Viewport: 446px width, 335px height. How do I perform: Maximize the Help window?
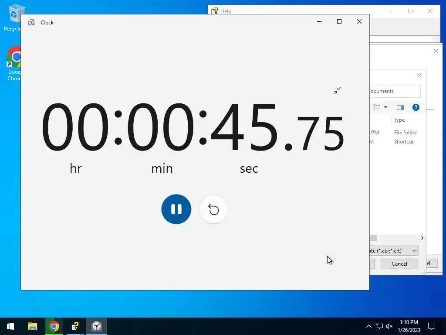click(x=410, y=11)
